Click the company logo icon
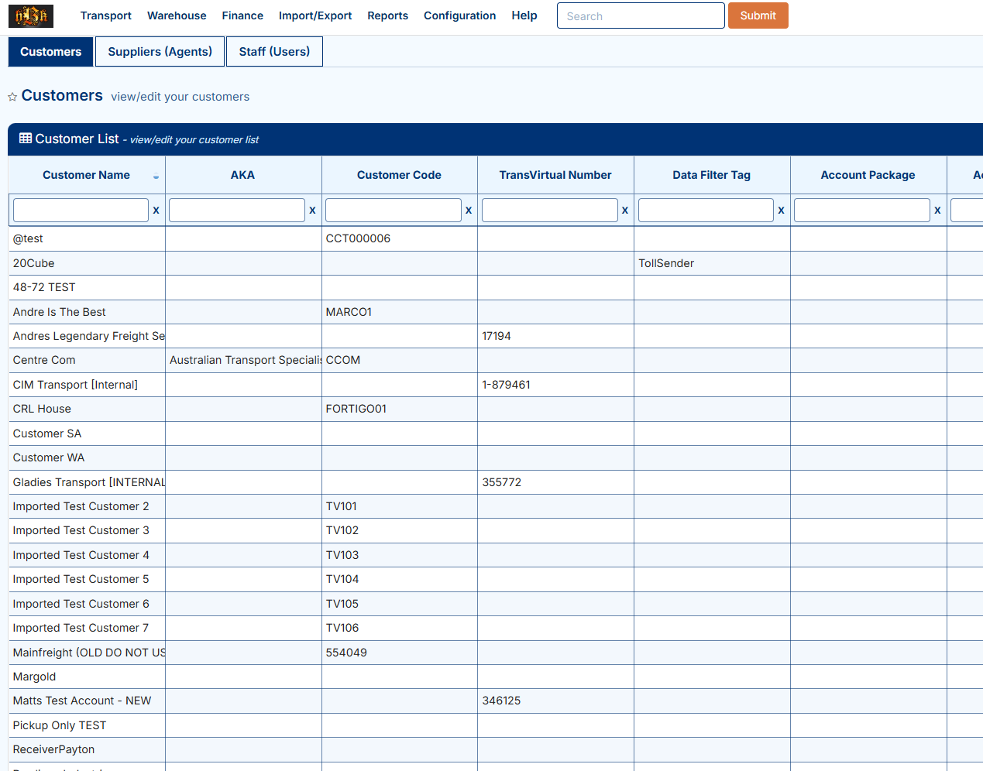Image resolution: width=983 pixels, height=771 pixels. pos(31,15)
